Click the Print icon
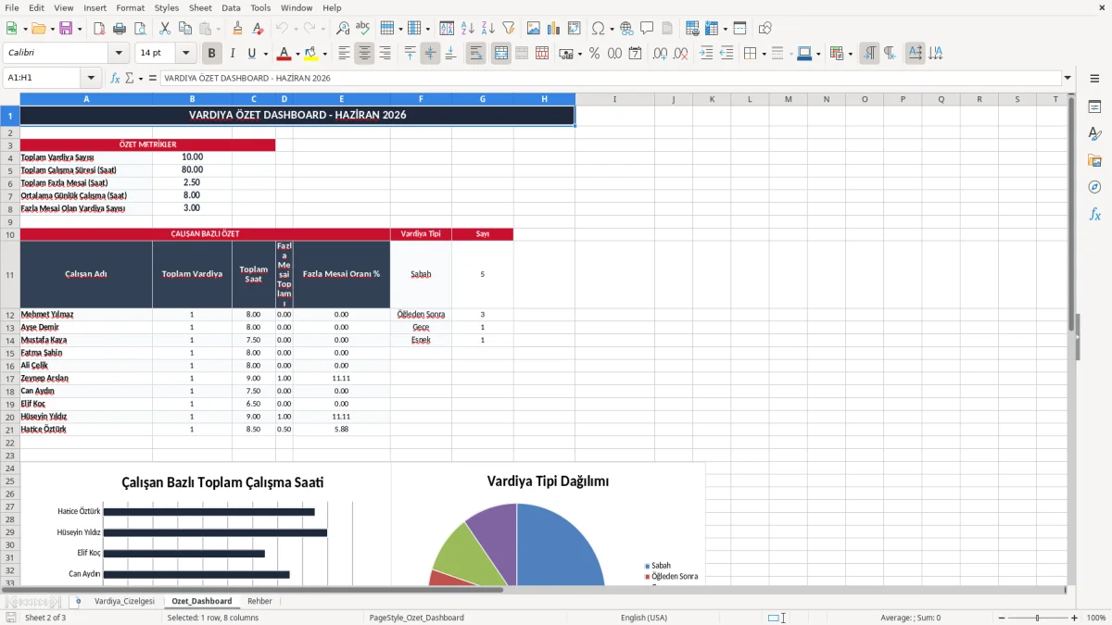1112x625 pixels. [x=120, y=29]
